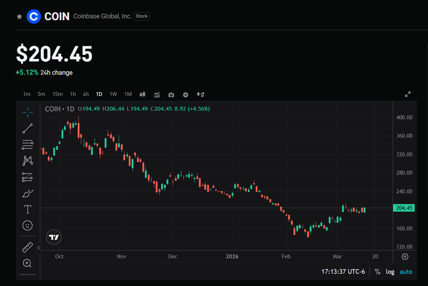Click the 400.00 price axis label
Viewport: 428px width, 286px height.
click(x=404, y=117)
